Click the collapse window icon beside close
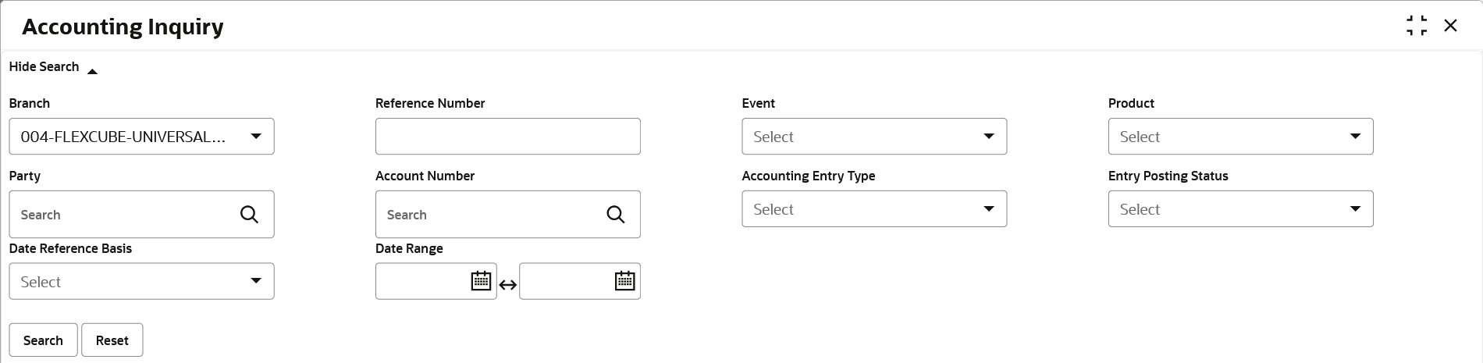Screen dimensions: 1483x363 [1417, 26]
